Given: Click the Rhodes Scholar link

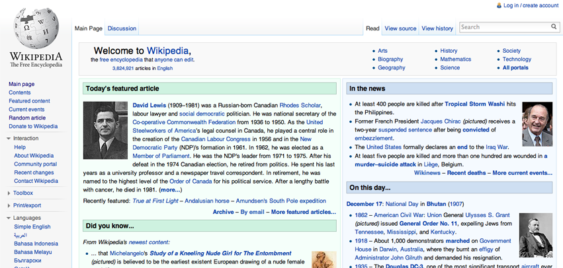Looking at the screenshot, I should click(300, 106).
